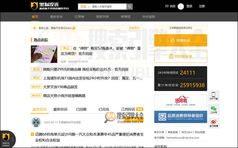Click the 黑猫投诉 logo
Viewport: 238px width, 148px height.
50,6
